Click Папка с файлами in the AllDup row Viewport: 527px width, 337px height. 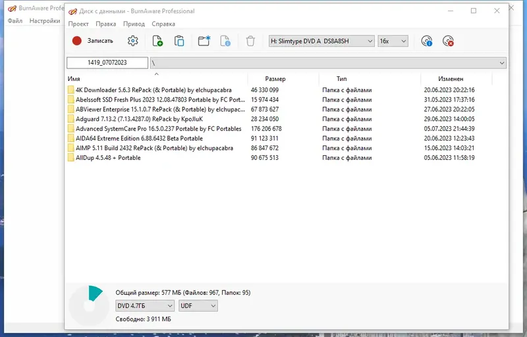[347, 158]
